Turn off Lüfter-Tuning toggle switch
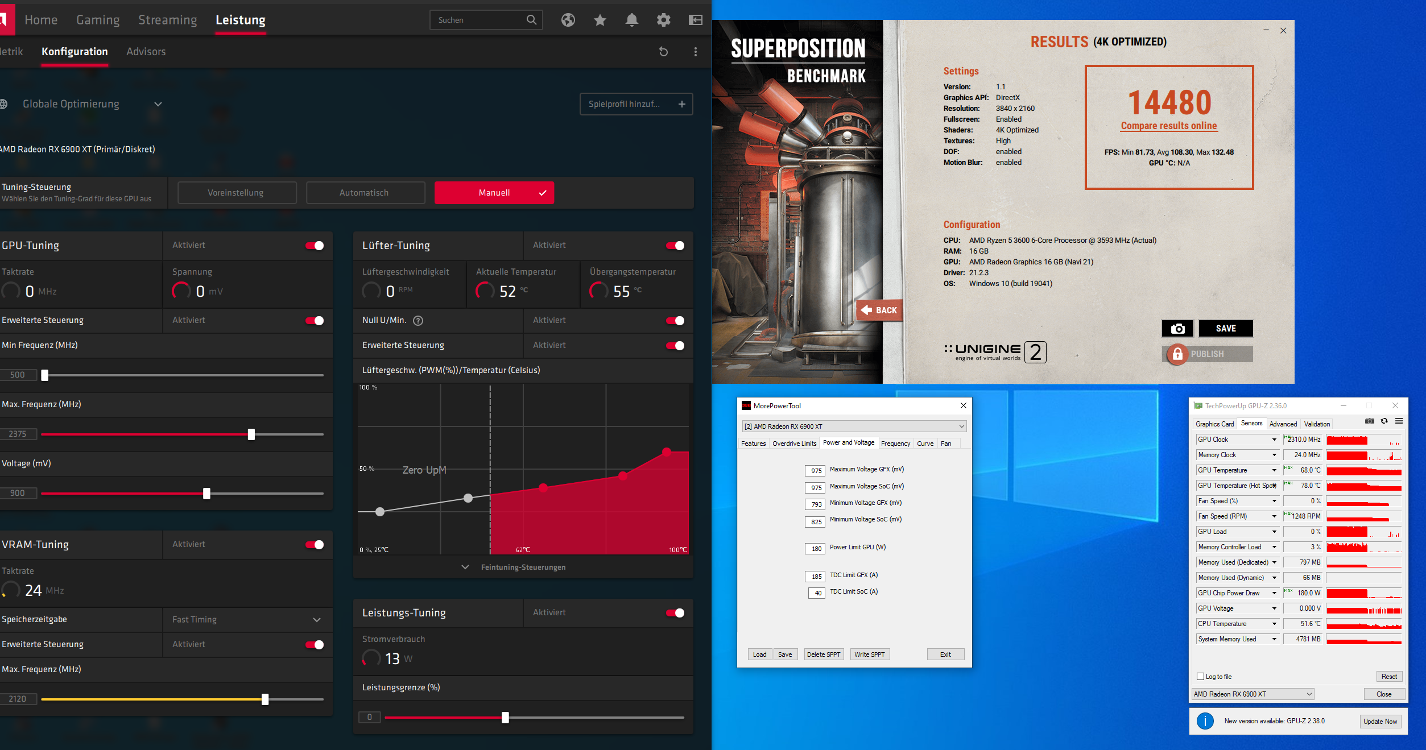 point(675,245)
